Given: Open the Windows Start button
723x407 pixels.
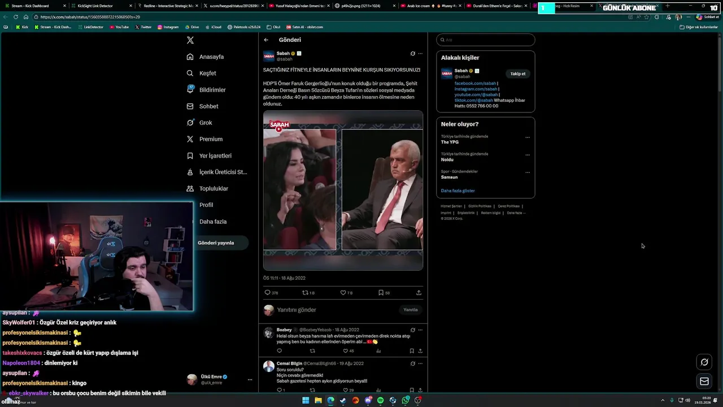Looking at the screenshot, I should [x=306, y=400].
